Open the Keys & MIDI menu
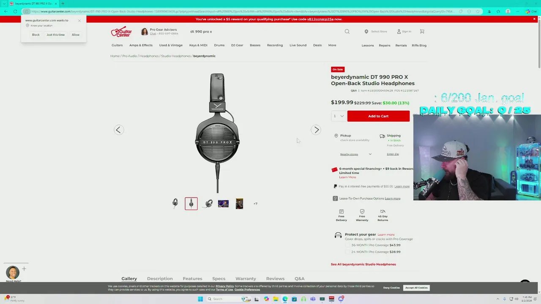The width and height of the screenshot is (541, 304). pos(198,45)
